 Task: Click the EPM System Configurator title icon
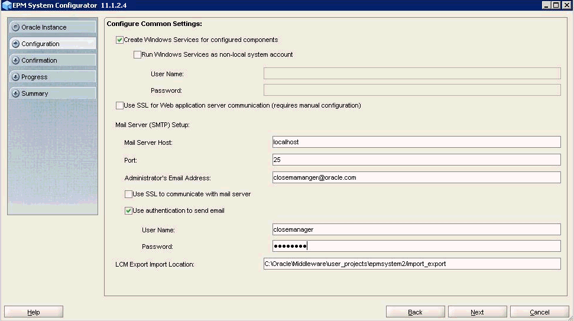[x=7, y=5]
